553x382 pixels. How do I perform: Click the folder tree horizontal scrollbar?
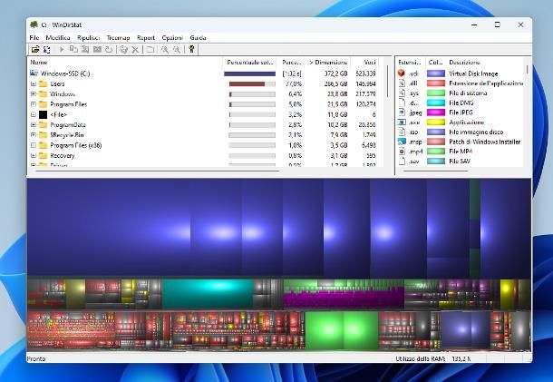[157, 171]
